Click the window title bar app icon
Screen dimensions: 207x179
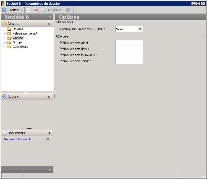pyautogui.click(x=4, y=4)
